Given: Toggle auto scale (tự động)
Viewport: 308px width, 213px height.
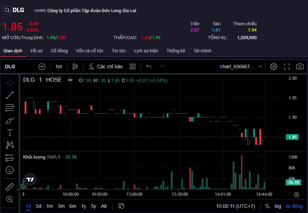Looking at the screenshot, I should pyautogui.click(x=294, y=206).
